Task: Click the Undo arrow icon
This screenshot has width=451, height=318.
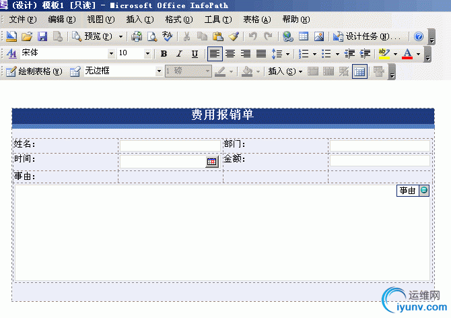Action: click(x=253, y=36)
